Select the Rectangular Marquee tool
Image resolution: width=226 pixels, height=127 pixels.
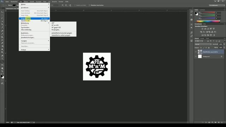(x=2, y=15)
